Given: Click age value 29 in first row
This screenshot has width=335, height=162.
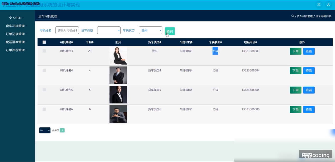Looking at the screenshot, I should (90, 51).
